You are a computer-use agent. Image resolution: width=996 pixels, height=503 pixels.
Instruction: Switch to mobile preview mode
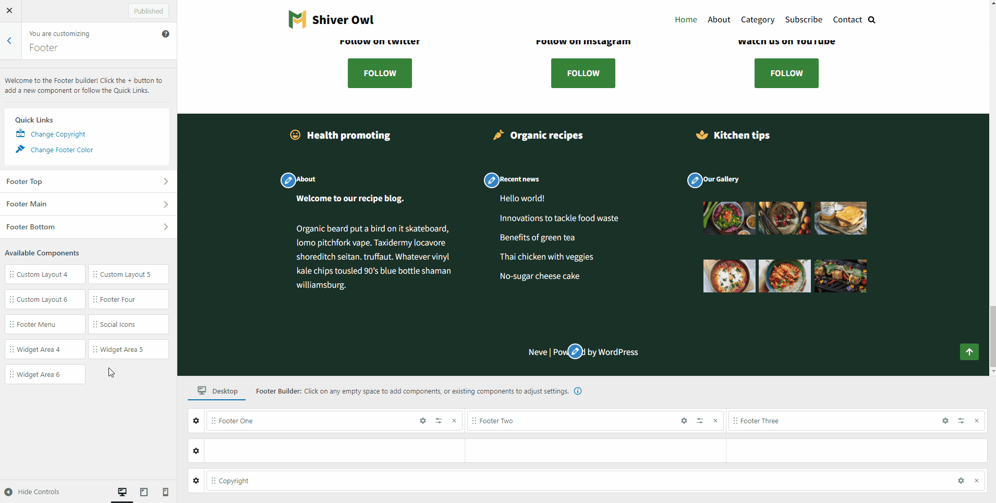coord(165,492)
